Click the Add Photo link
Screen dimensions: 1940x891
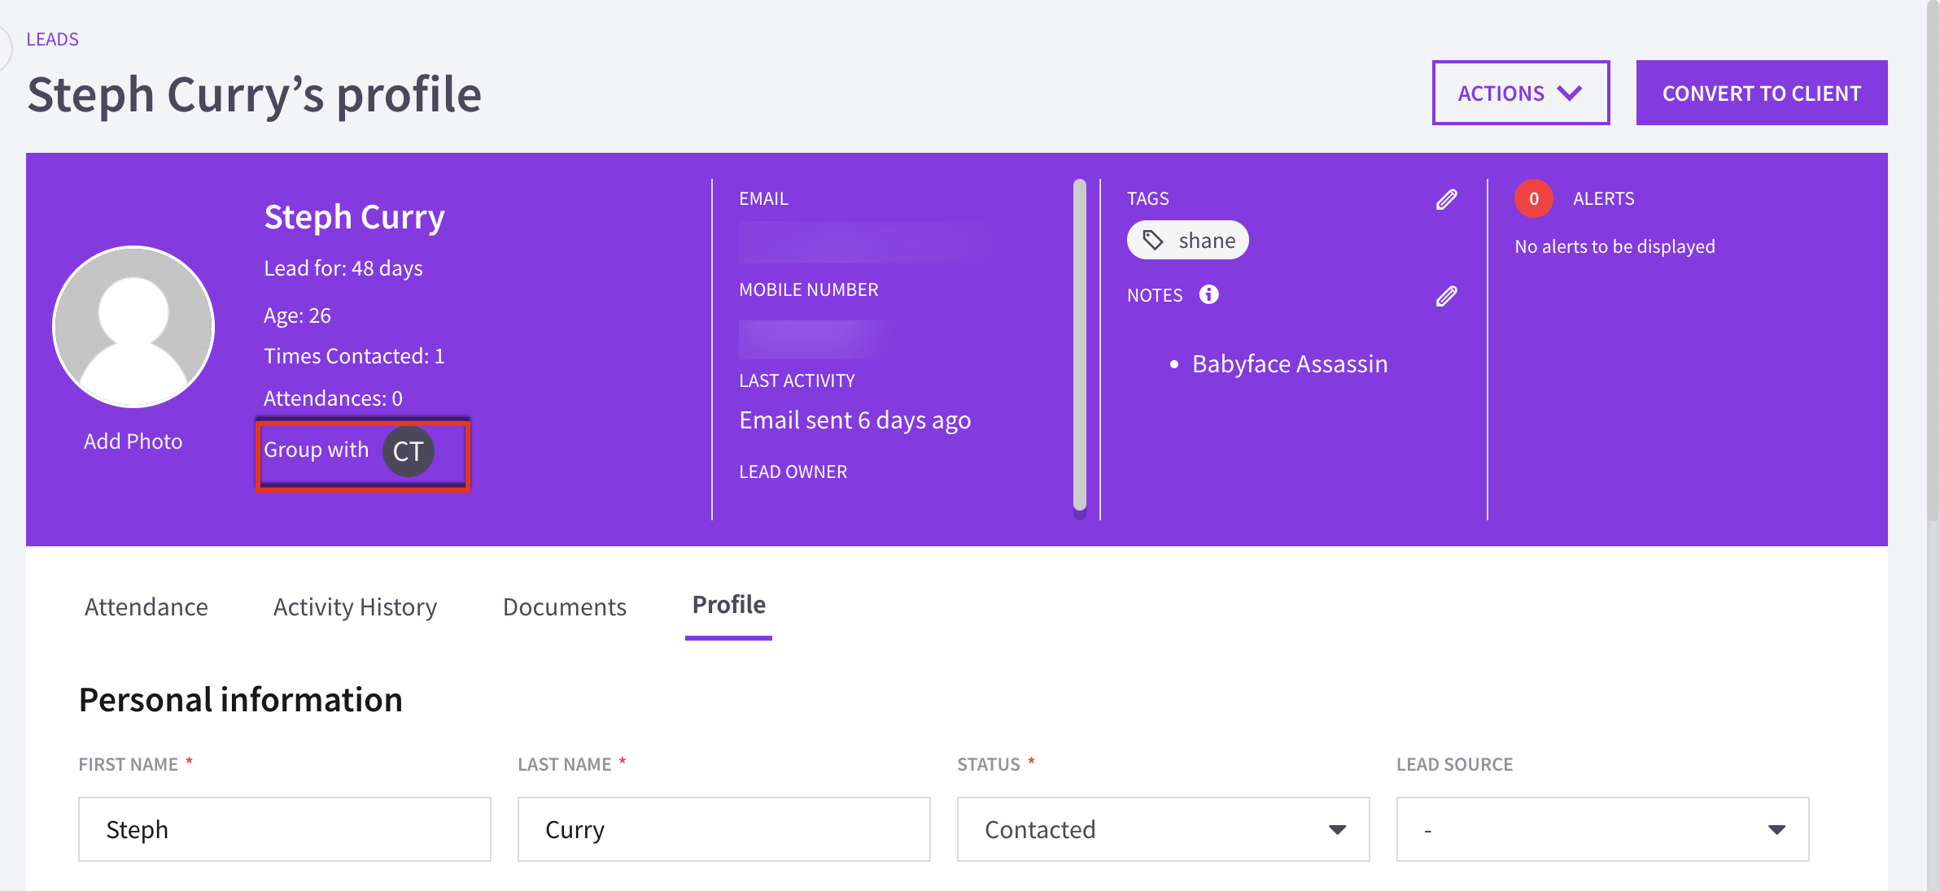click(x=133, y=441)
